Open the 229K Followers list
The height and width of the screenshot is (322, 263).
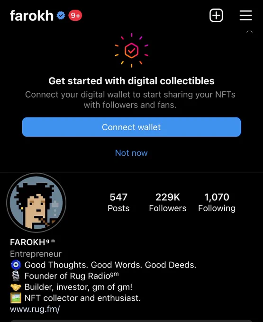168,202
